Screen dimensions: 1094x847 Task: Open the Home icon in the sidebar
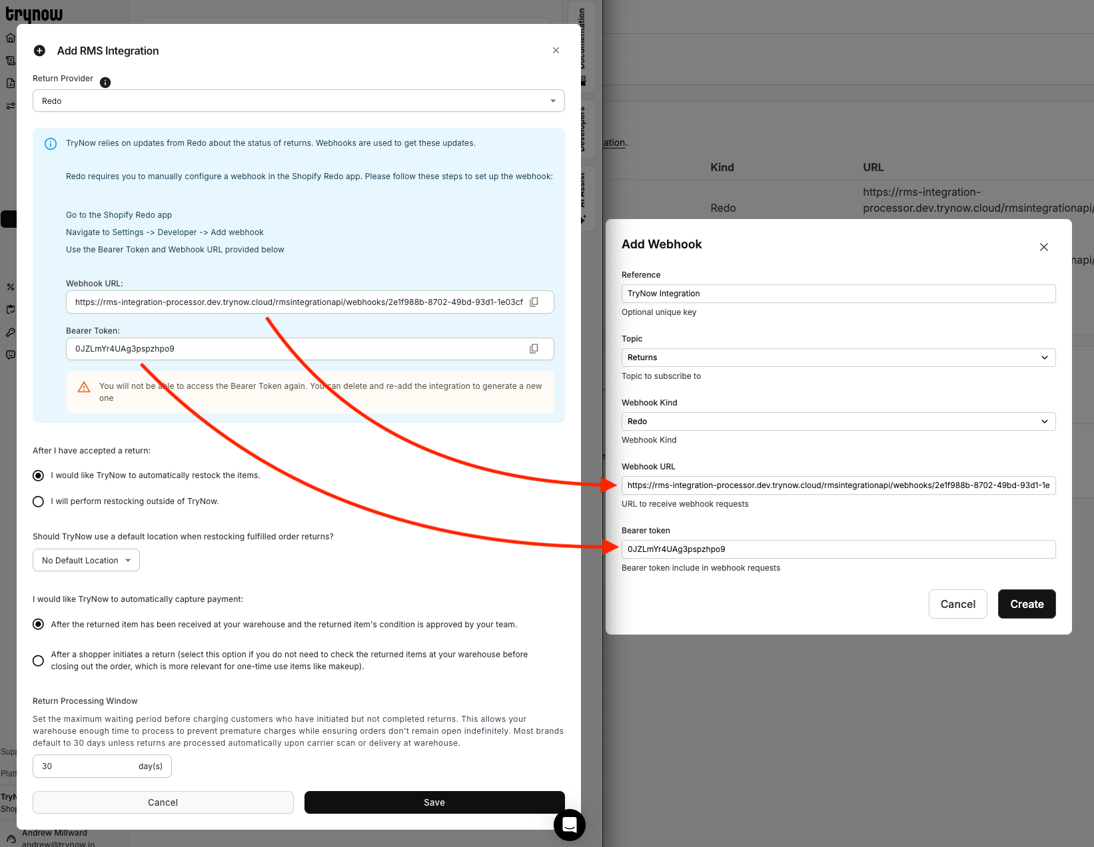click(11, 38)
